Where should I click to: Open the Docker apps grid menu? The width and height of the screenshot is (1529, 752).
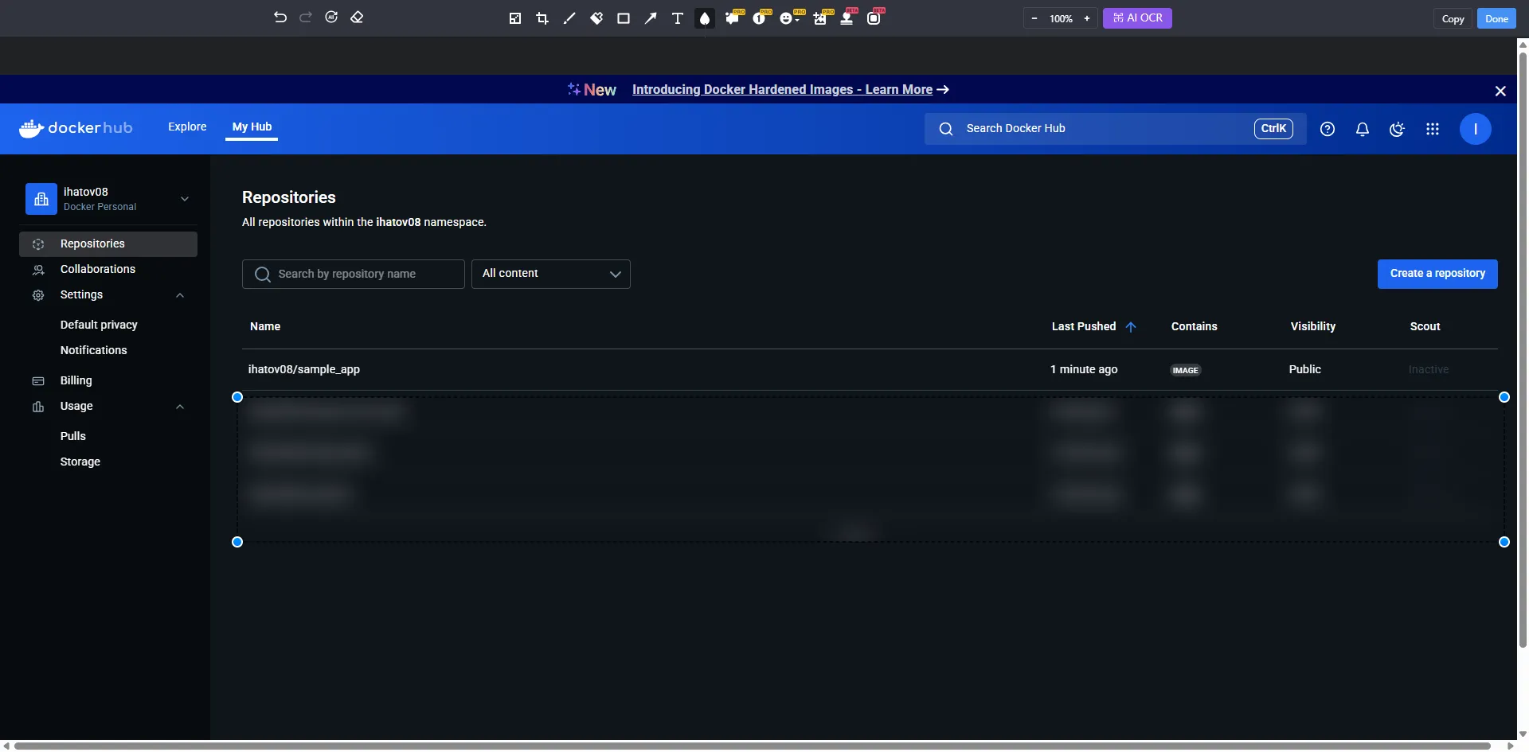(x=1433, y=129)
